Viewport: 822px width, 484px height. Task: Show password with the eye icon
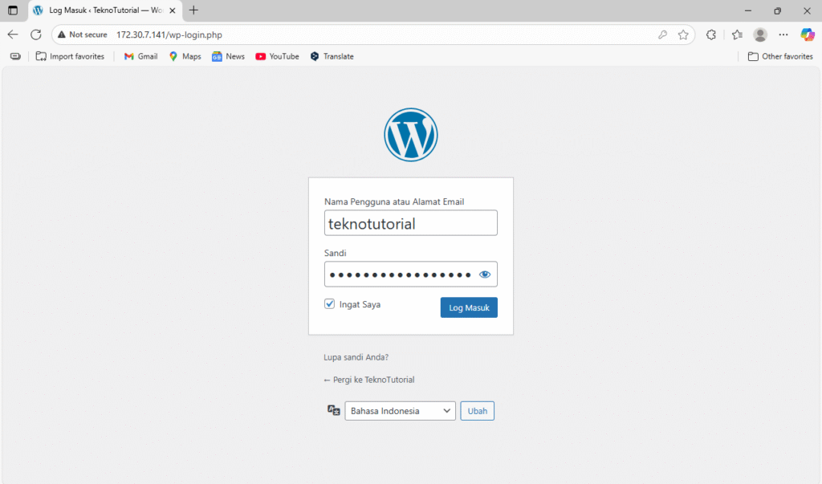click(484, 275)
